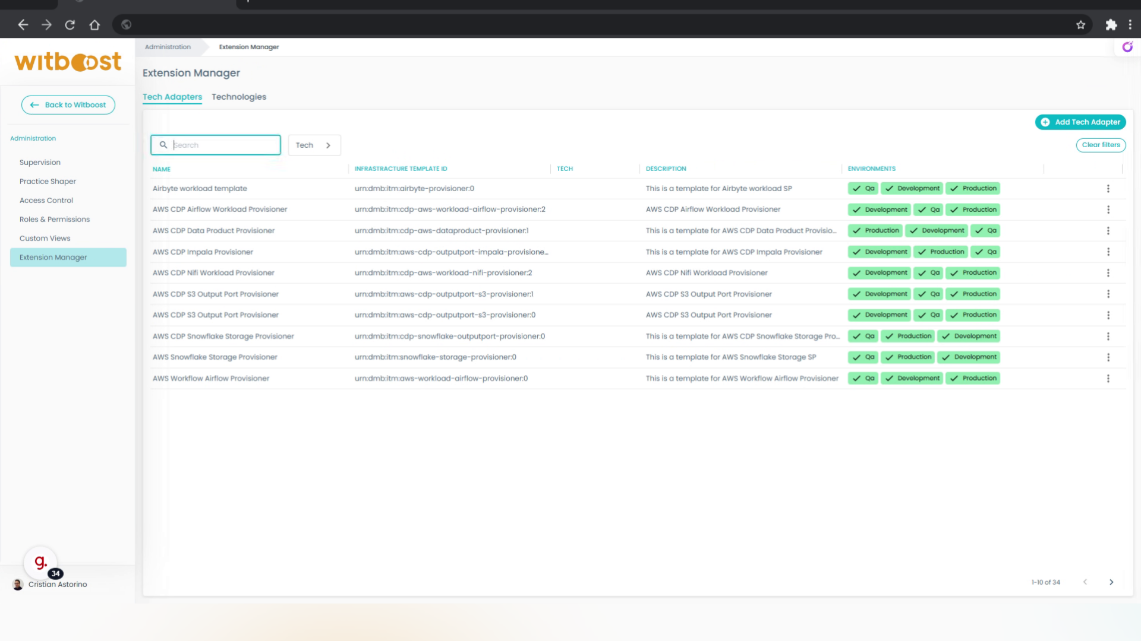
Task: Click the Search input field
Action: point(216,145)
